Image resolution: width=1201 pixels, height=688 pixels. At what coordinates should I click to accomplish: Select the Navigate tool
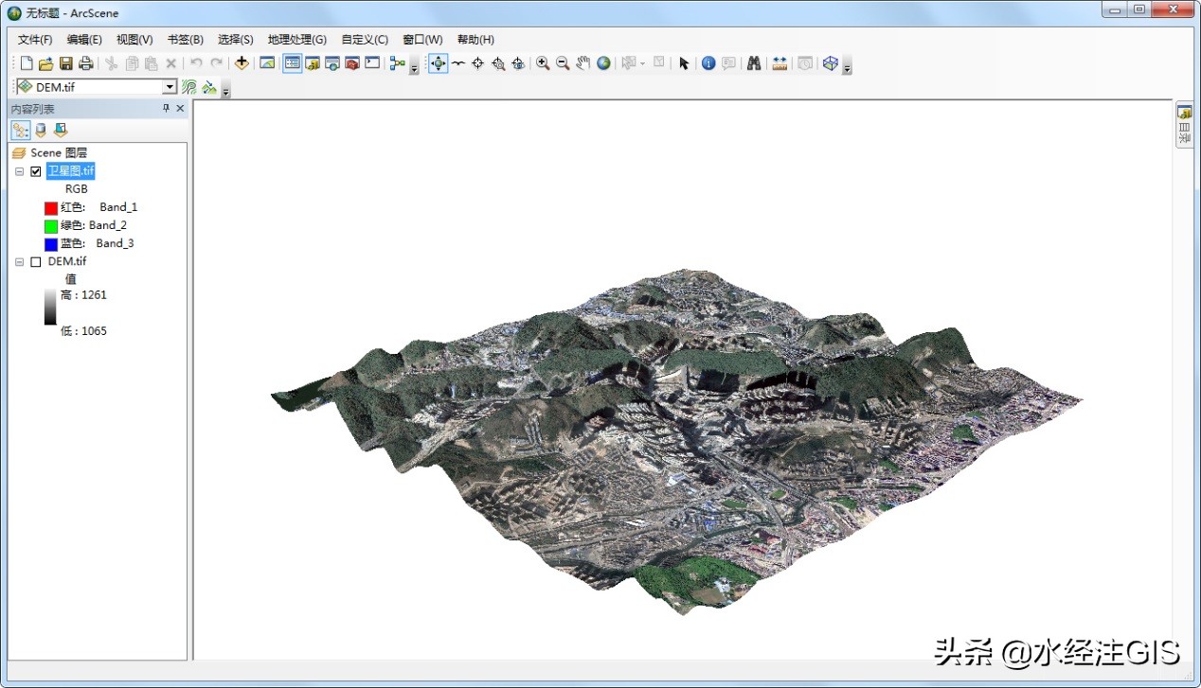pyautogui.click(x=438, y=63)
